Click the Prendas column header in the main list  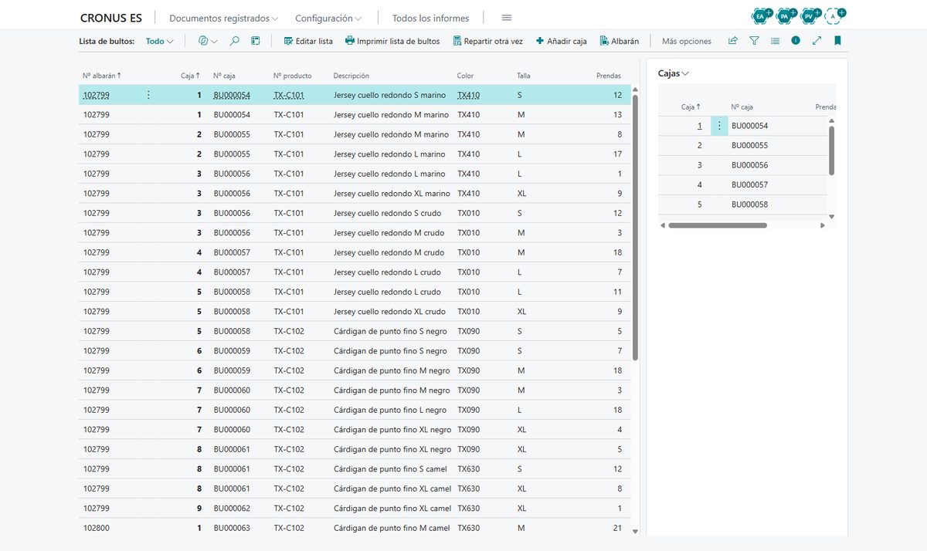[609, 76]
